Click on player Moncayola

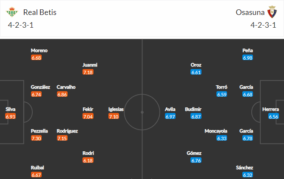(216, 131)
